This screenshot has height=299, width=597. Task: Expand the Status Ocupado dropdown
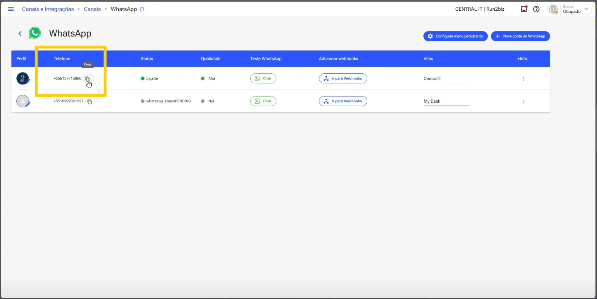(x=586, y=9)
